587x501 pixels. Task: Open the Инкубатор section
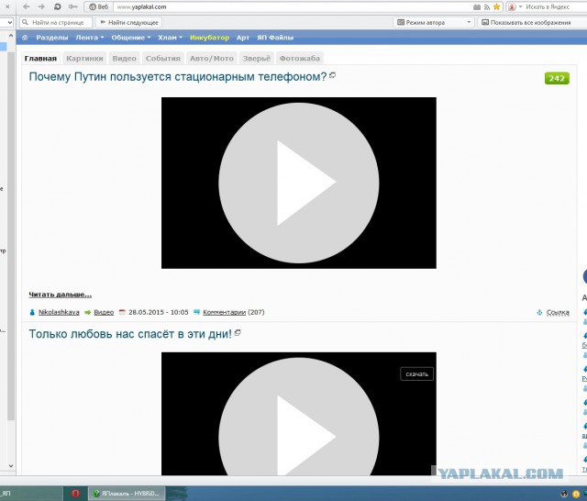coord(209,38)
